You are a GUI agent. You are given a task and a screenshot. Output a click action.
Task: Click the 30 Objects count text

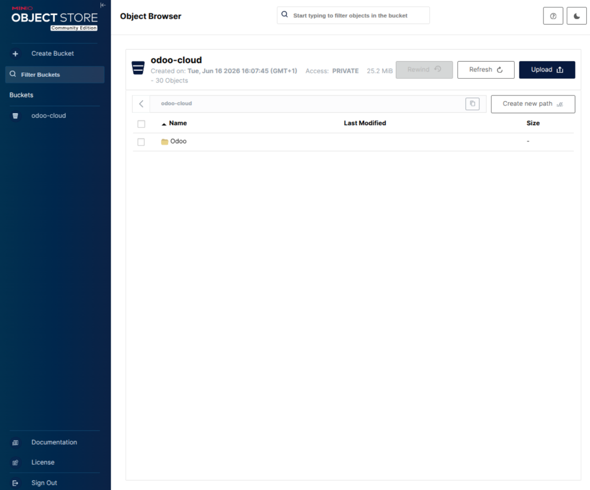tap(172, 80)
